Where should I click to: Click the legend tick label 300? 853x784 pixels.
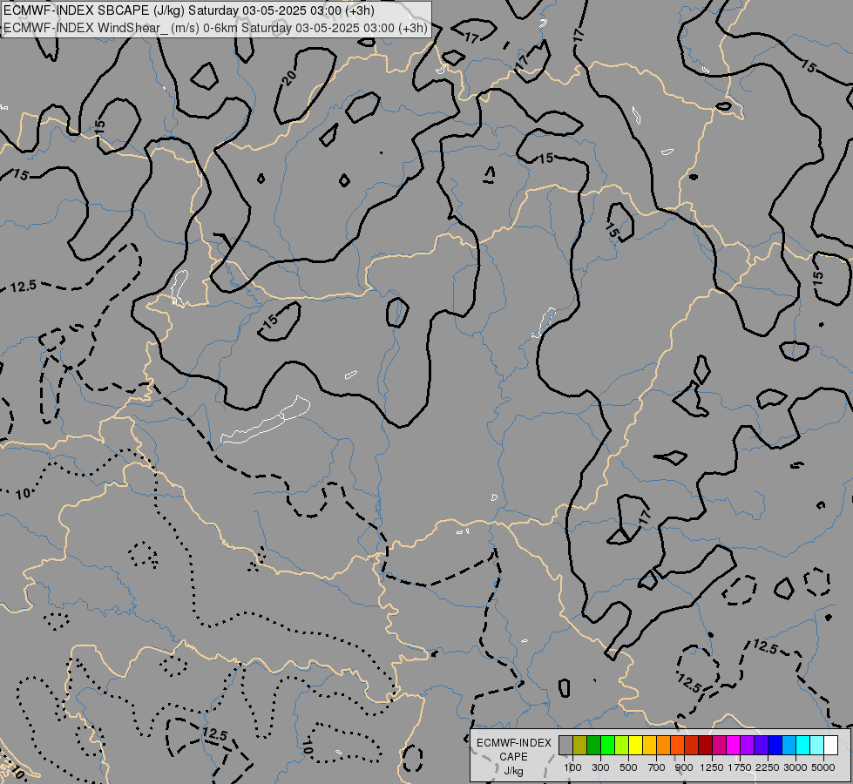[x=600, y=767]
